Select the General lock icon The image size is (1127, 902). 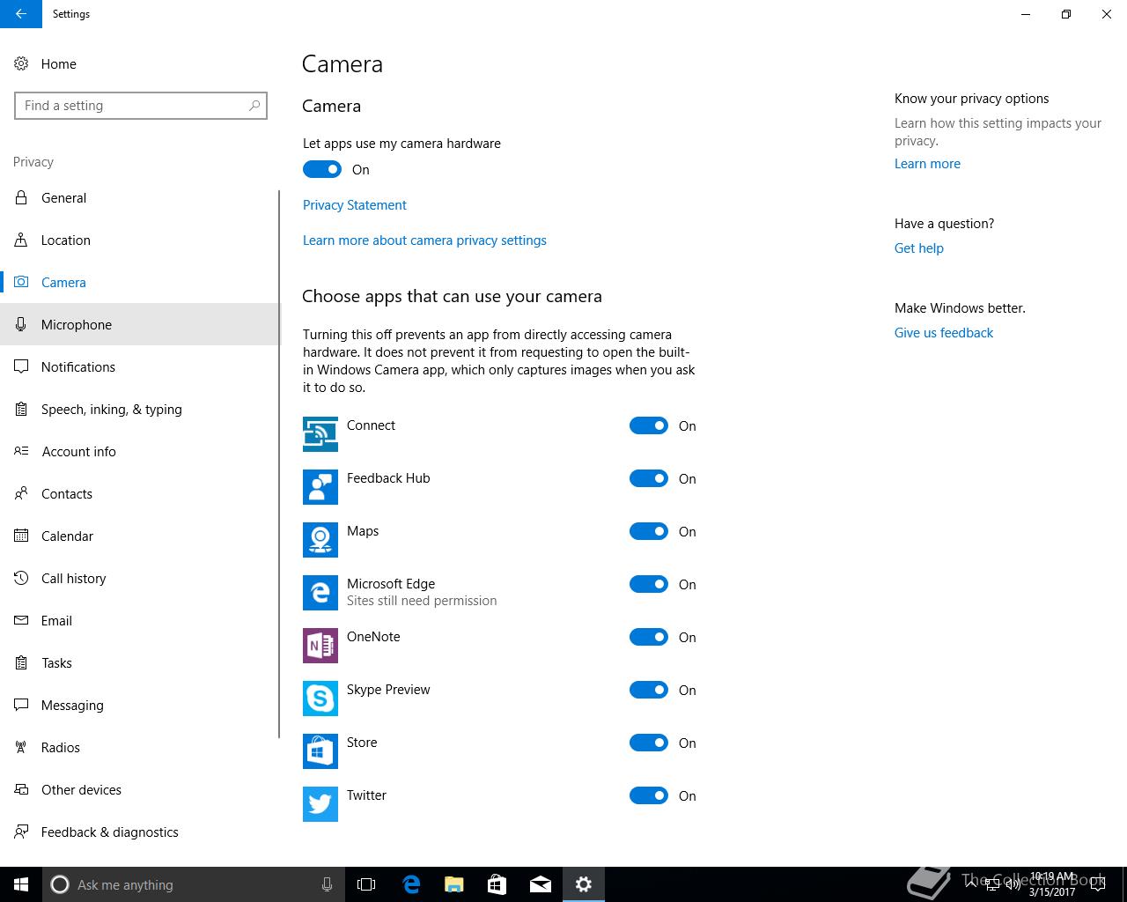21,197
